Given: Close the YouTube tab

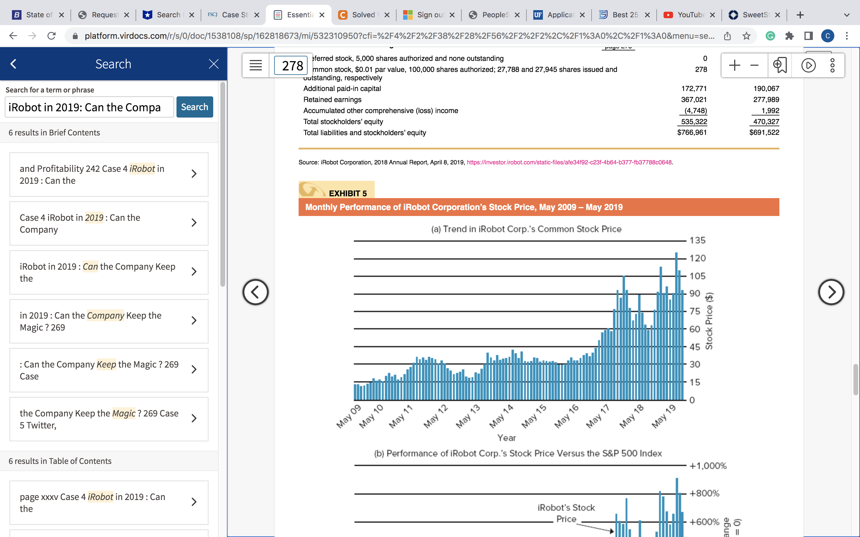Looking at the screenshot, I should [712, 15].
